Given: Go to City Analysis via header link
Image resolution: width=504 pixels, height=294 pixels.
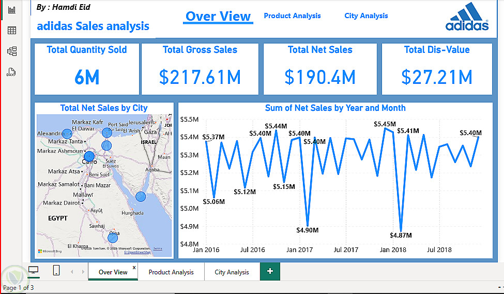Looking at the screenshot, I should 366,16.
